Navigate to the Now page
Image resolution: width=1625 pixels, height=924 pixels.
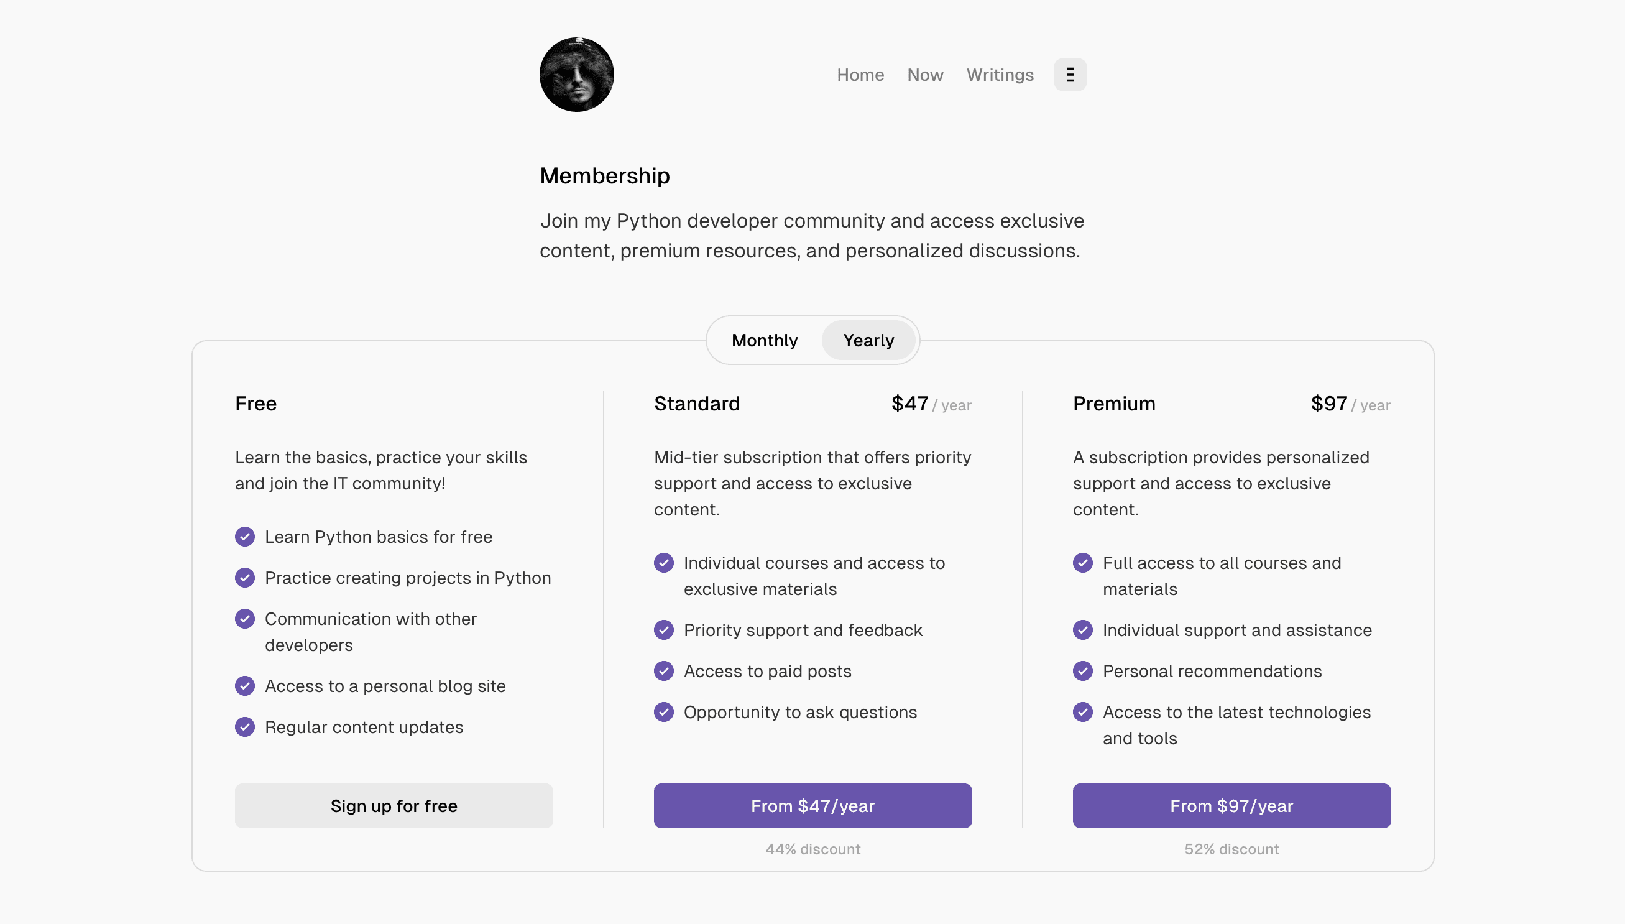point(925,74)
